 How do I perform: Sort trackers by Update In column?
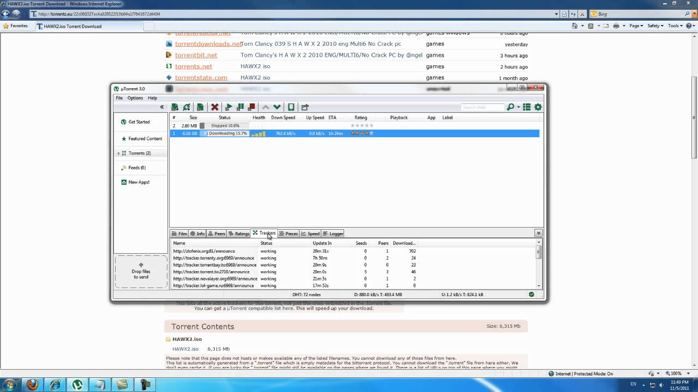coord(322,243)
